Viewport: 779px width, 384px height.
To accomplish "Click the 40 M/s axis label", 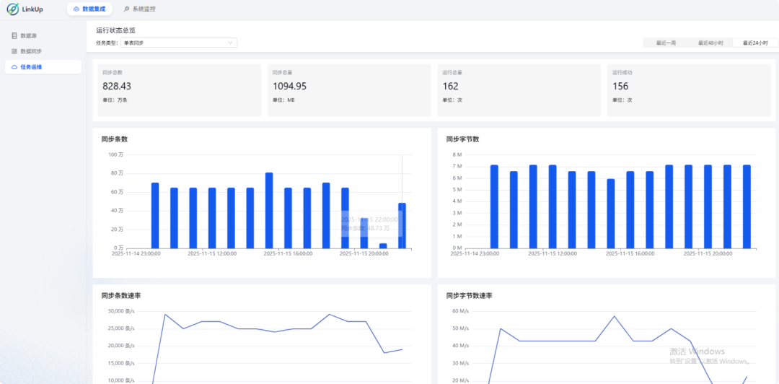I will (460, 346).
